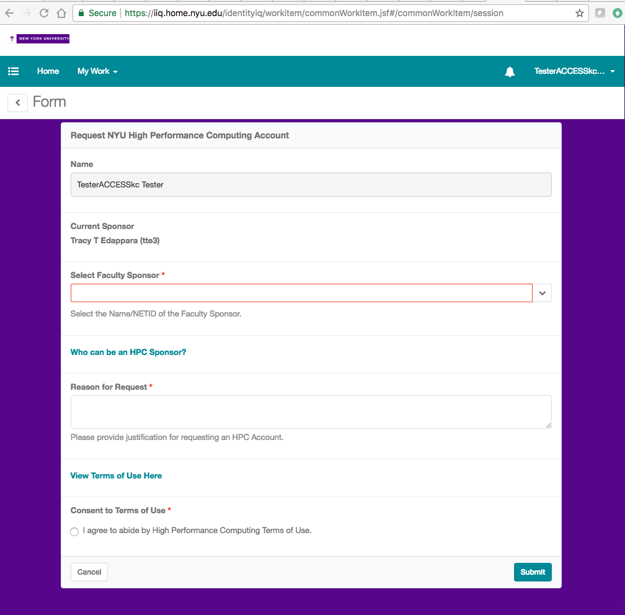This screenshot has height=615, width=625.
Task: Click the Cancel button
Action: tap(89, 572)
